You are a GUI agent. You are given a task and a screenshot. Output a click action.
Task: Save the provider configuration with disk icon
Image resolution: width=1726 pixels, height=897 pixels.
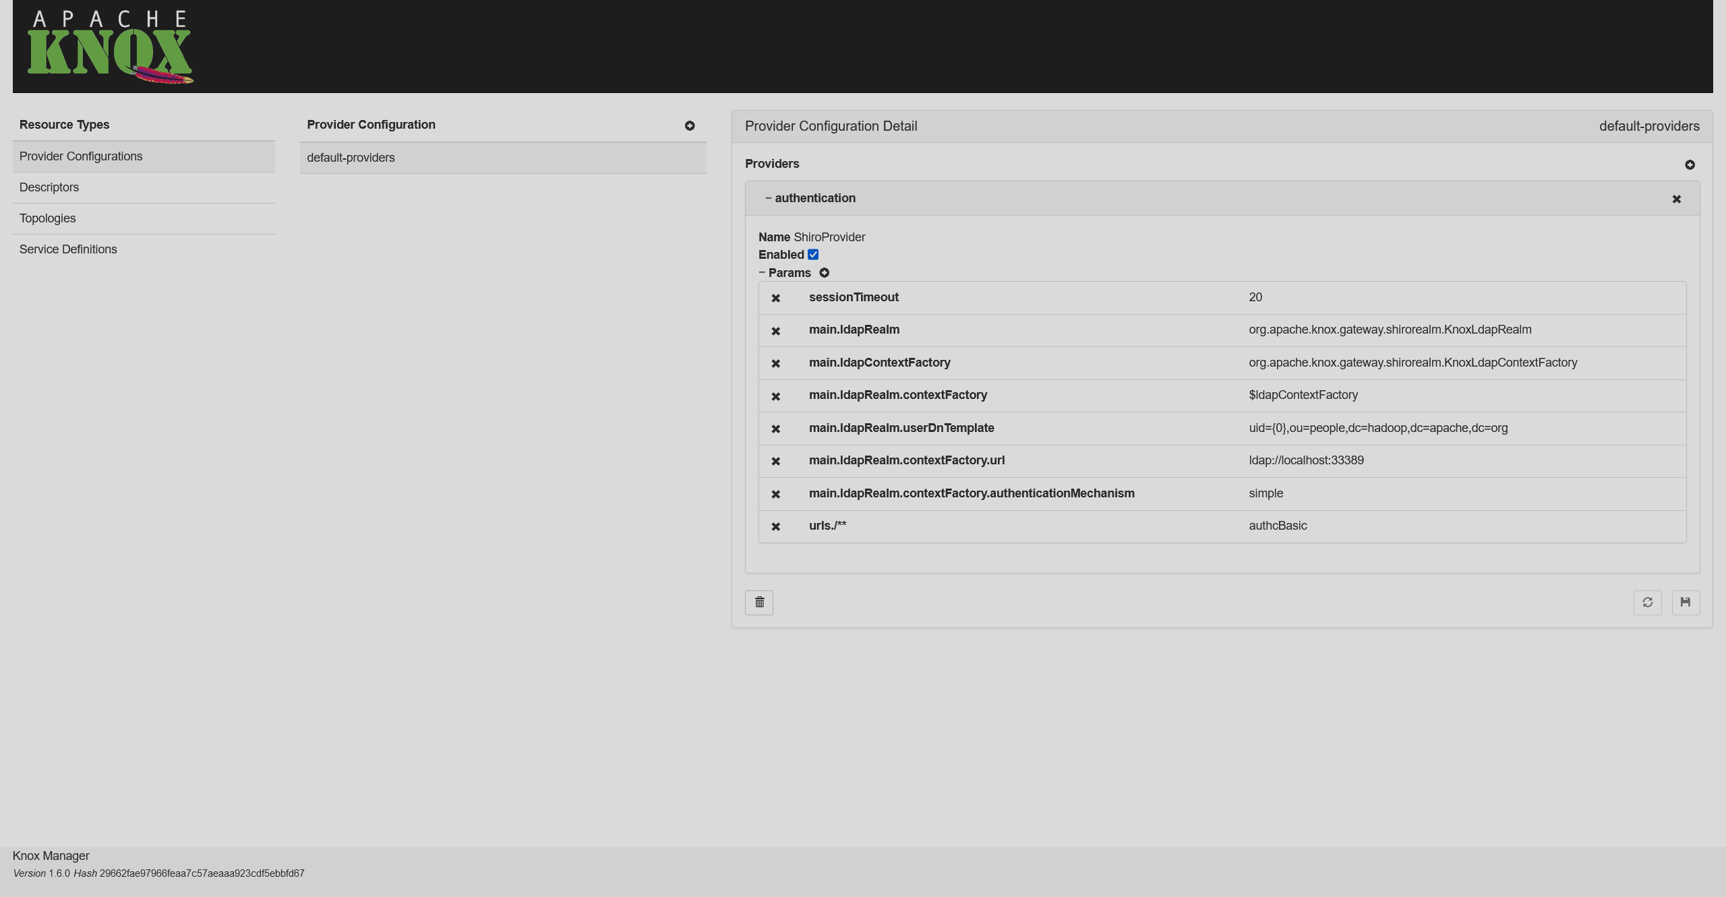pos(1686,602)
